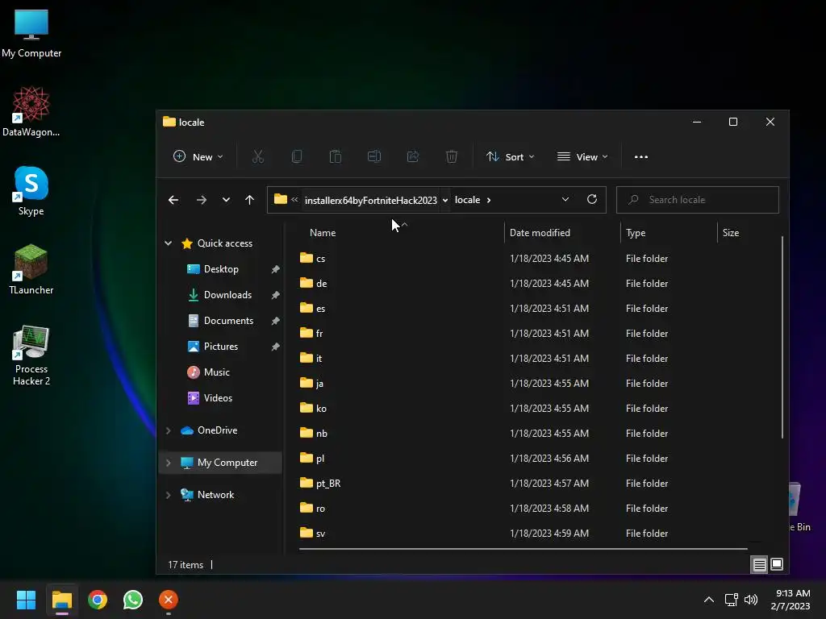Open the New item dropdown
Image resolution: width=826 pixels, height=619 pixels.
pos(198,157)
